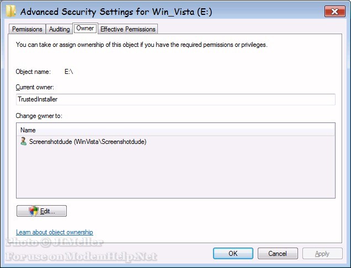
Task: Click the UAC shield icon on Edit
Action: coord(34,211)
